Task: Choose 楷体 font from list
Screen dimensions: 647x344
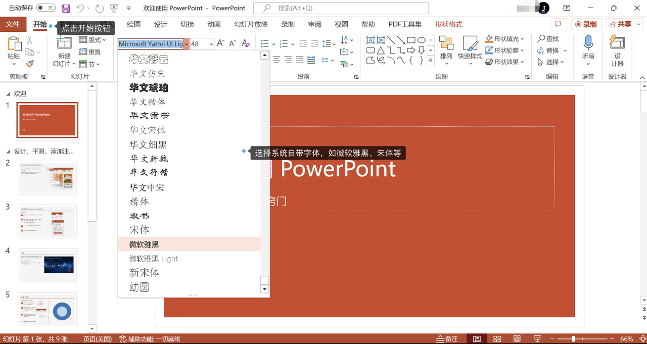Action: [189, 202]
